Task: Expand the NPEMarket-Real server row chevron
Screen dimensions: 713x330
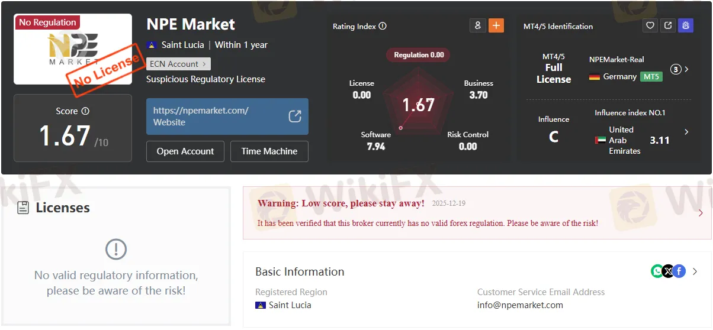Action: (687, 69)
